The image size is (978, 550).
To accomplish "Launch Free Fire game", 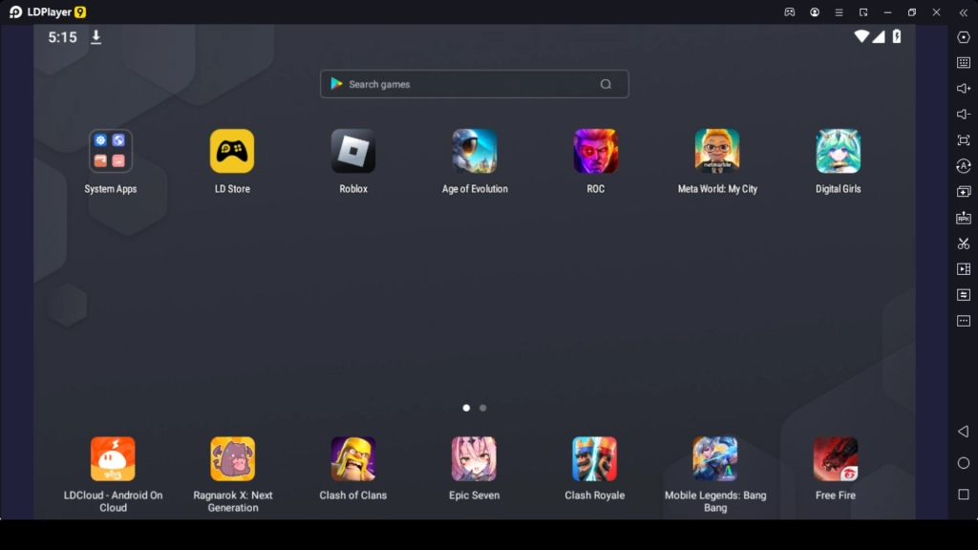I will coord(836,459).
